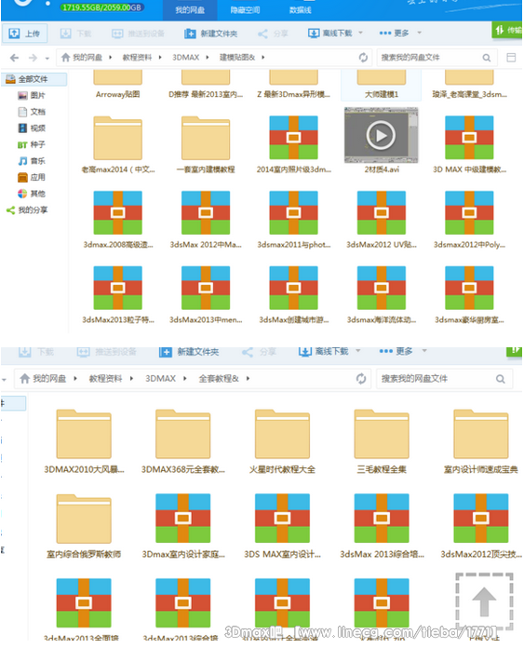
Task: Select 建模贴图& in the breadcrumb
Action: coord(237,58)
